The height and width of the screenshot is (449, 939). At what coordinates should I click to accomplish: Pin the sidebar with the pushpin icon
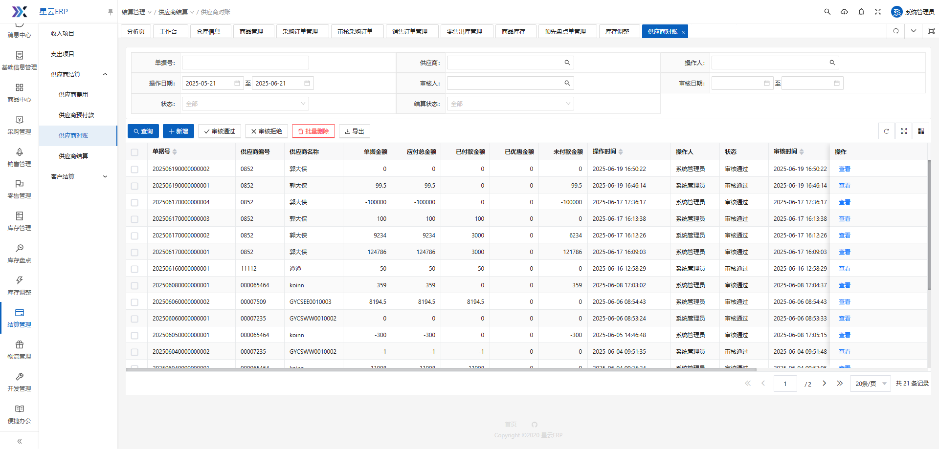click(110, 12)
